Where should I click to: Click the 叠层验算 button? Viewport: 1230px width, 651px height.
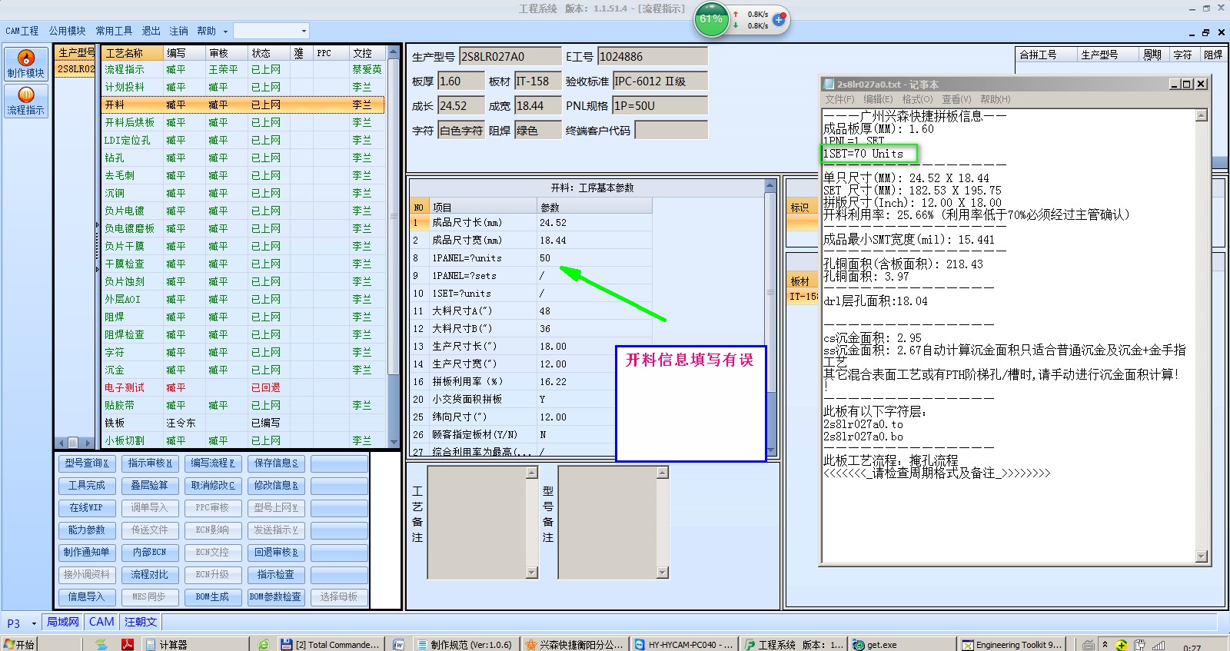point(150,485)
